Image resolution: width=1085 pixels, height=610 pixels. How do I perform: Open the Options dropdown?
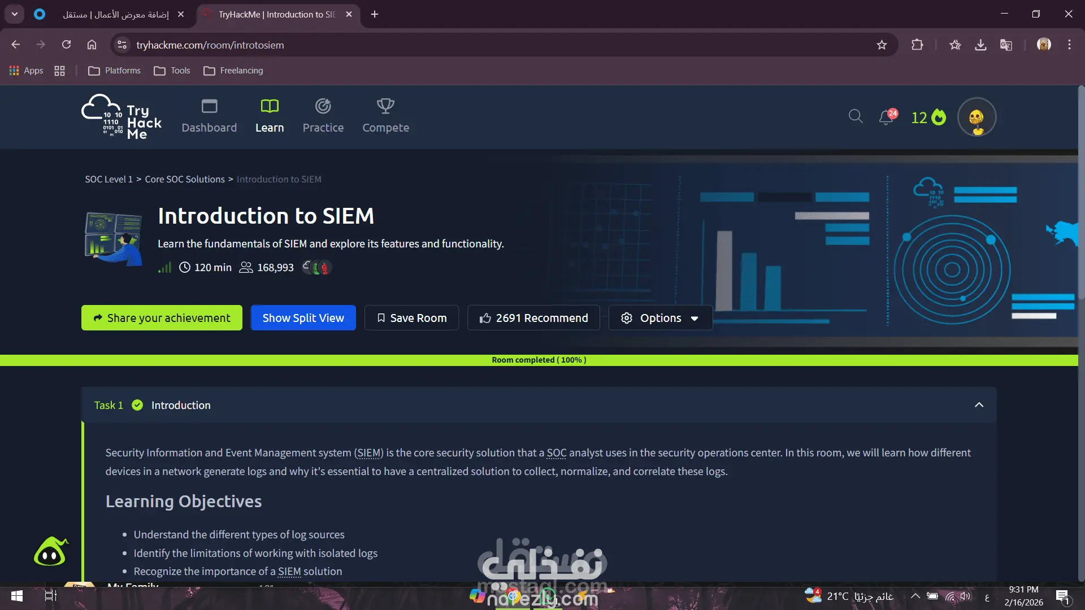[x=660, y=318]
